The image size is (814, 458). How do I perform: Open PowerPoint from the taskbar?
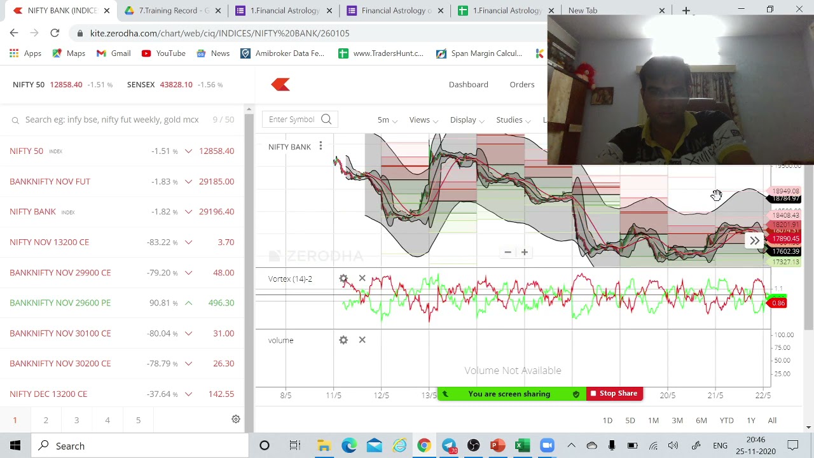click(497, 446)
